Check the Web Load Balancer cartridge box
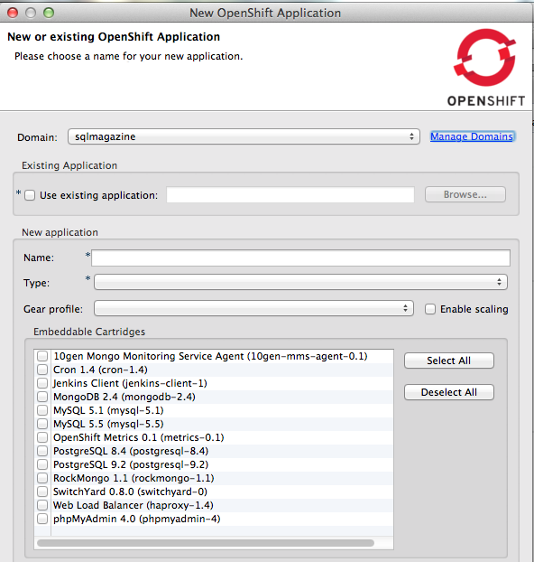 (42, 505)
